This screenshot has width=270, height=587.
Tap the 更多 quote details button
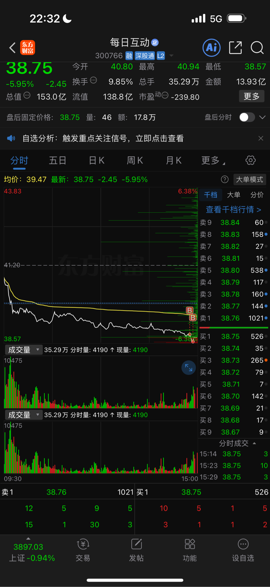pos(252,96)
